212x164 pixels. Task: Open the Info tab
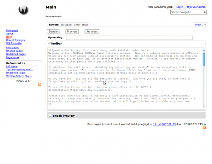(77, 25)
